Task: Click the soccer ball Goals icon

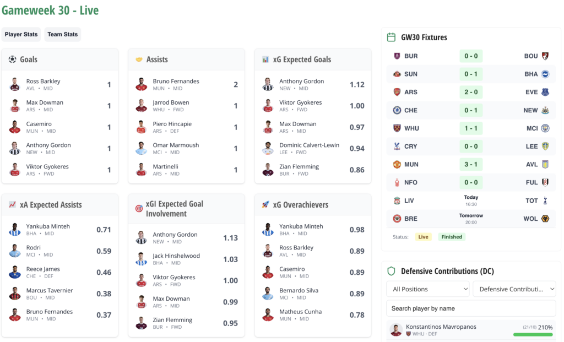Action: click(13, 59)
